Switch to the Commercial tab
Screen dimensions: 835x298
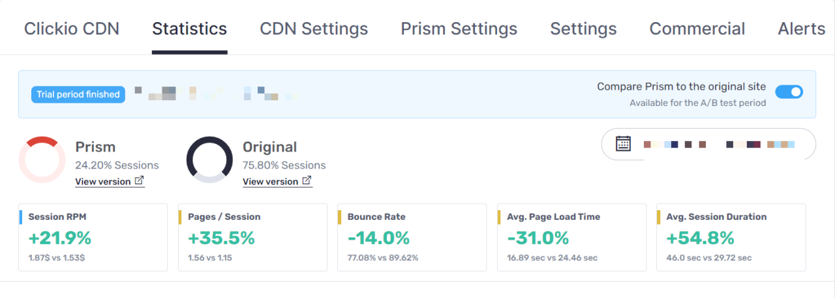tap(697, 29)
